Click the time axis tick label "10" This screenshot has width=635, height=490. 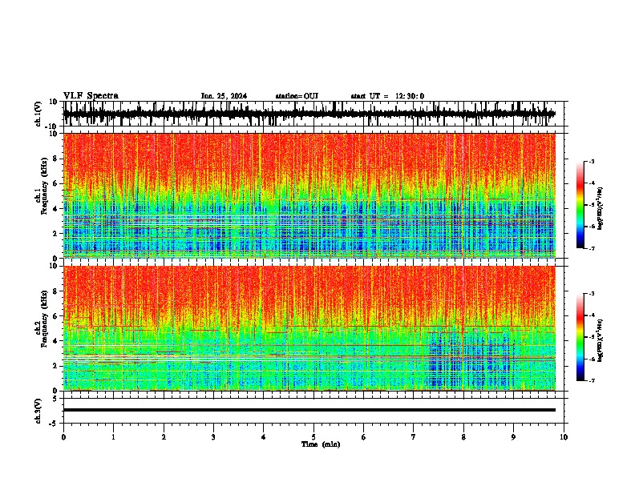pyautogui.click(x=564, y=437)
